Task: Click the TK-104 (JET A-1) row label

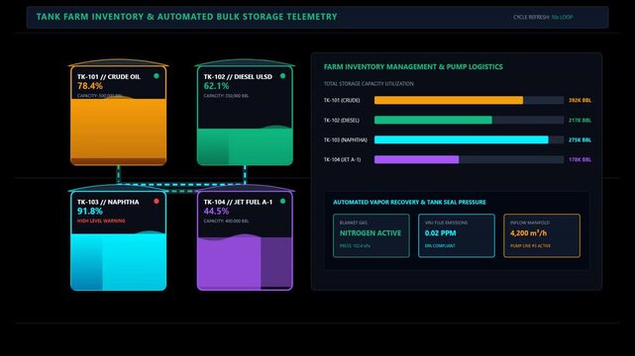Action: [342, 159]
